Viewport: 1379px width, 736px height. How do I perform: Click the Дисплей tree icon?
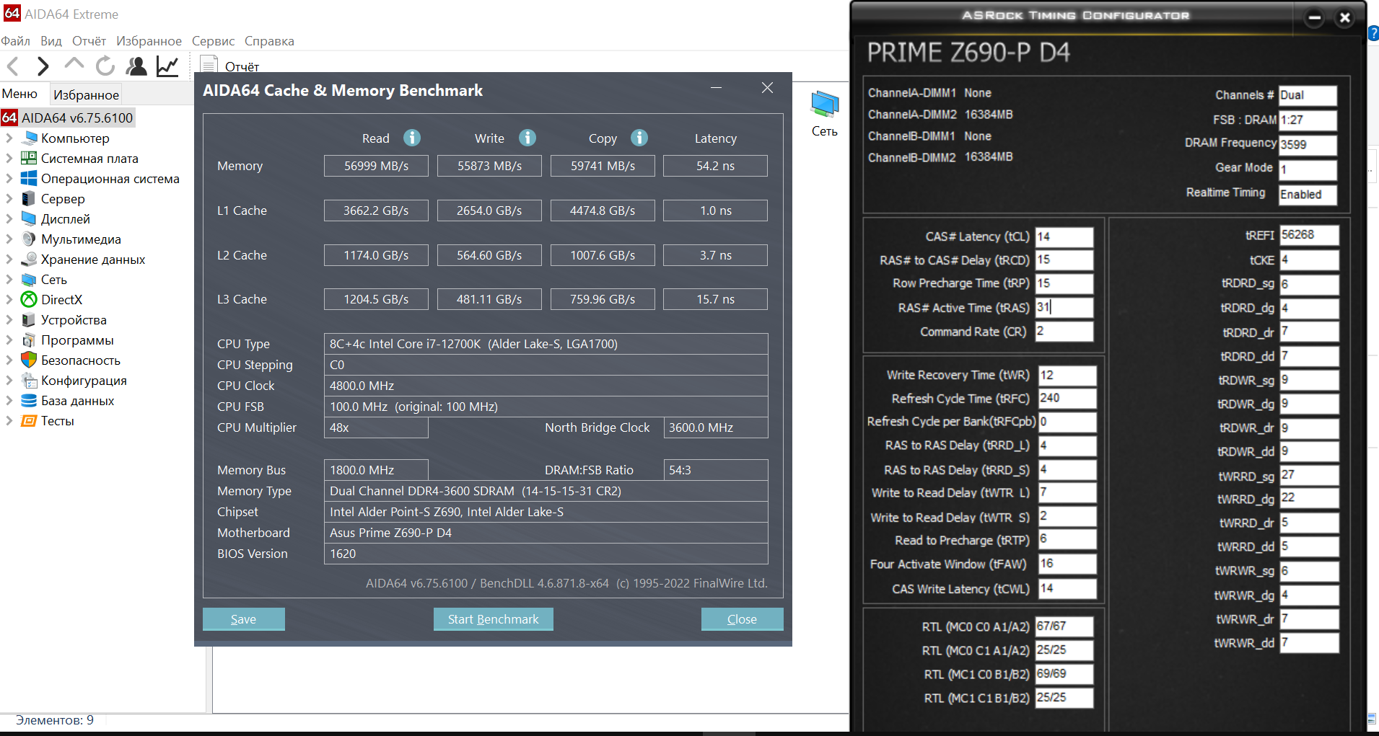29,219
